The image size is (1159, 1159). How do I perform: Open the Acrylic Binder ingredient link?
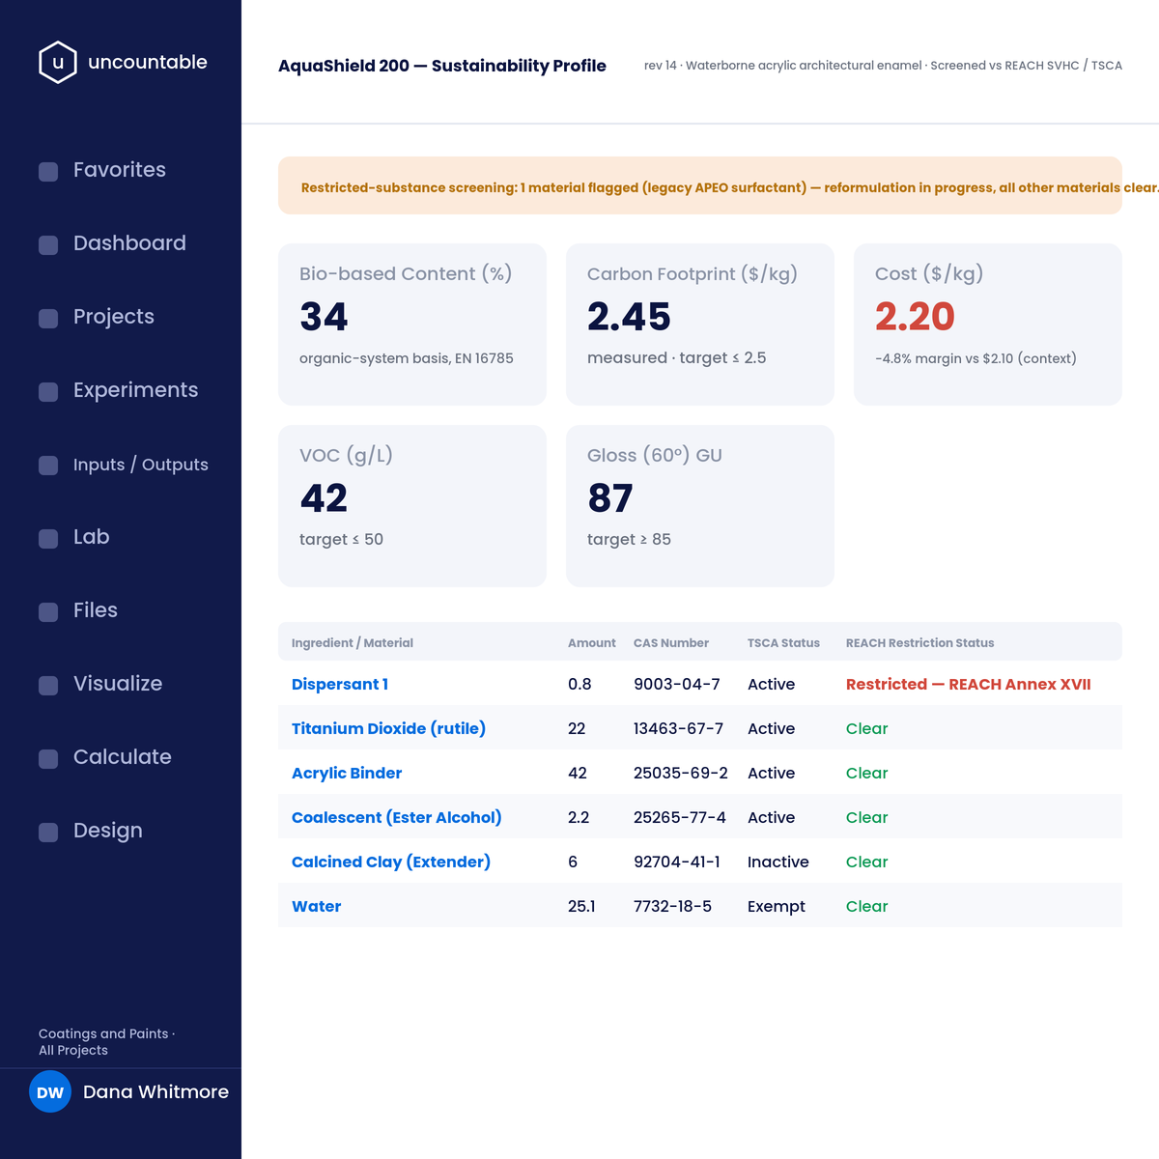coord(347,773)
